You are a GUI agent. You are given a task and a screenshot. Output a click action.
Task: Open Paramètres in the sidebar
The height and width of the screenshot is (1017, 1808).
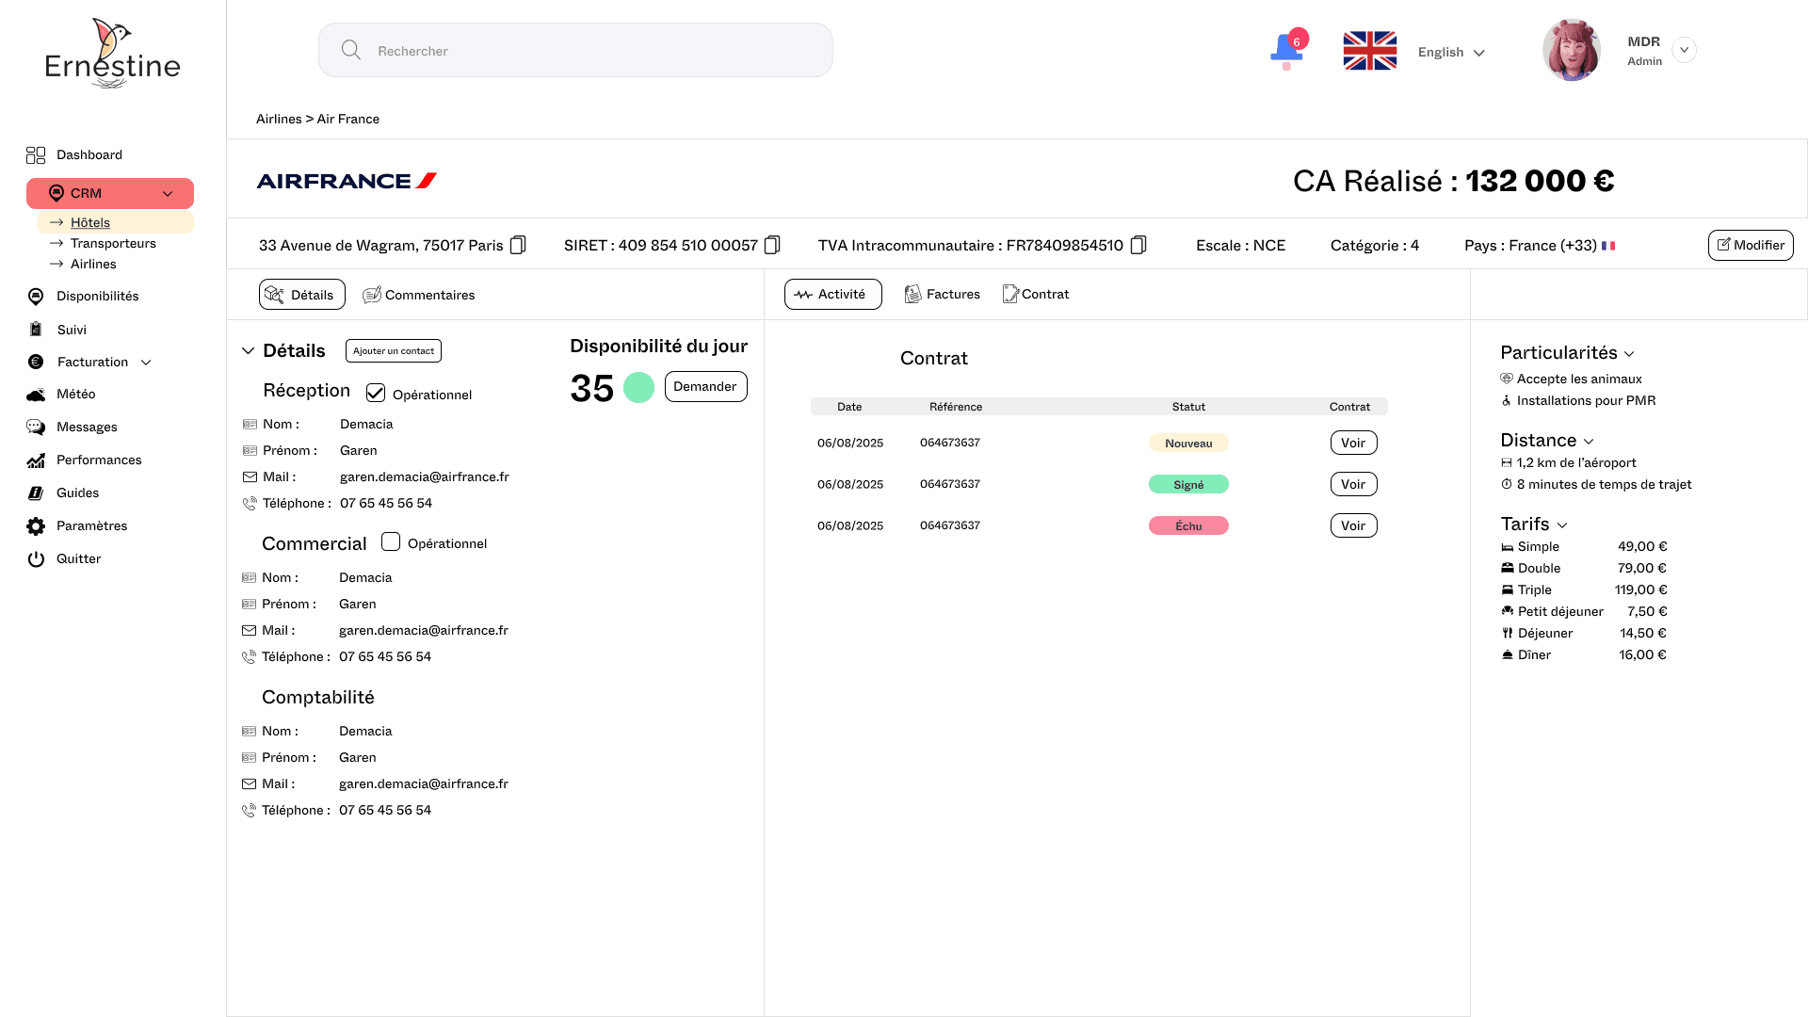tap(91, 525)
